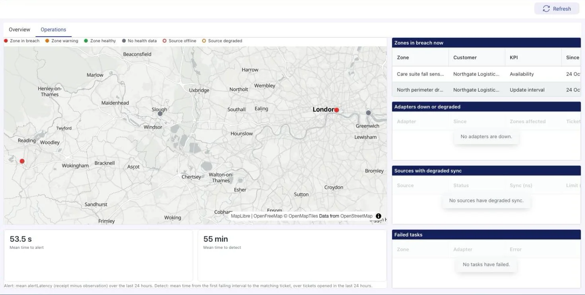This screenshot has height=295, width=585.
Task: Click the 'No health data' legend entry
Action: coord(139,41)
